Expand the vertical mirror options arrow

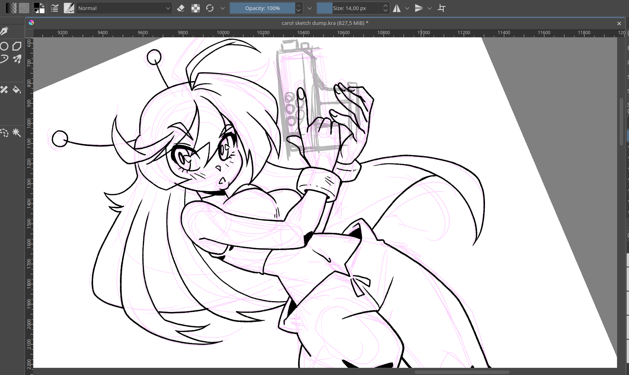click(x=430, y=8)
